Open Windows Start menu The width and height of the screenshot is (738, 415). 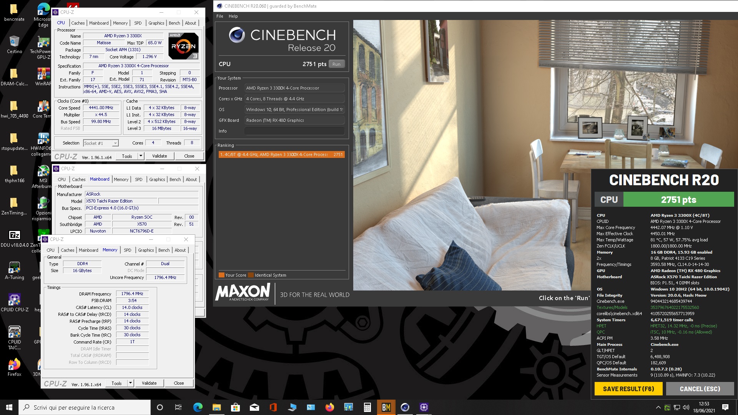click(9, 407)
